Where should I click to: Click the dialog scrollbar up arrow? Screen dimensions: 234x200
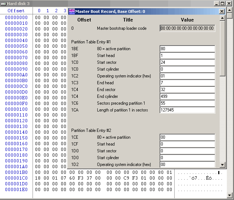[222, 18]
